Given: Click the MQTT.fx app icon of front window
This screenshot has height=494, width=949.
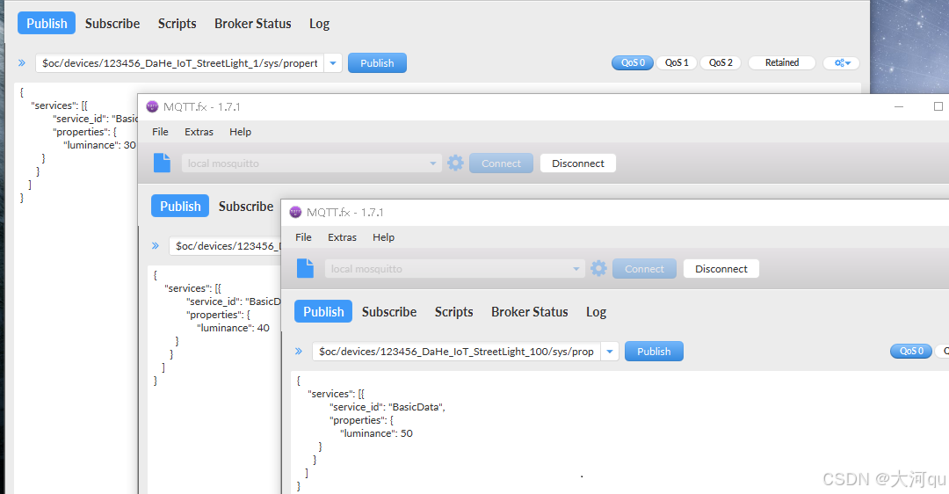Looking at the screenshot, I should 295,212.
